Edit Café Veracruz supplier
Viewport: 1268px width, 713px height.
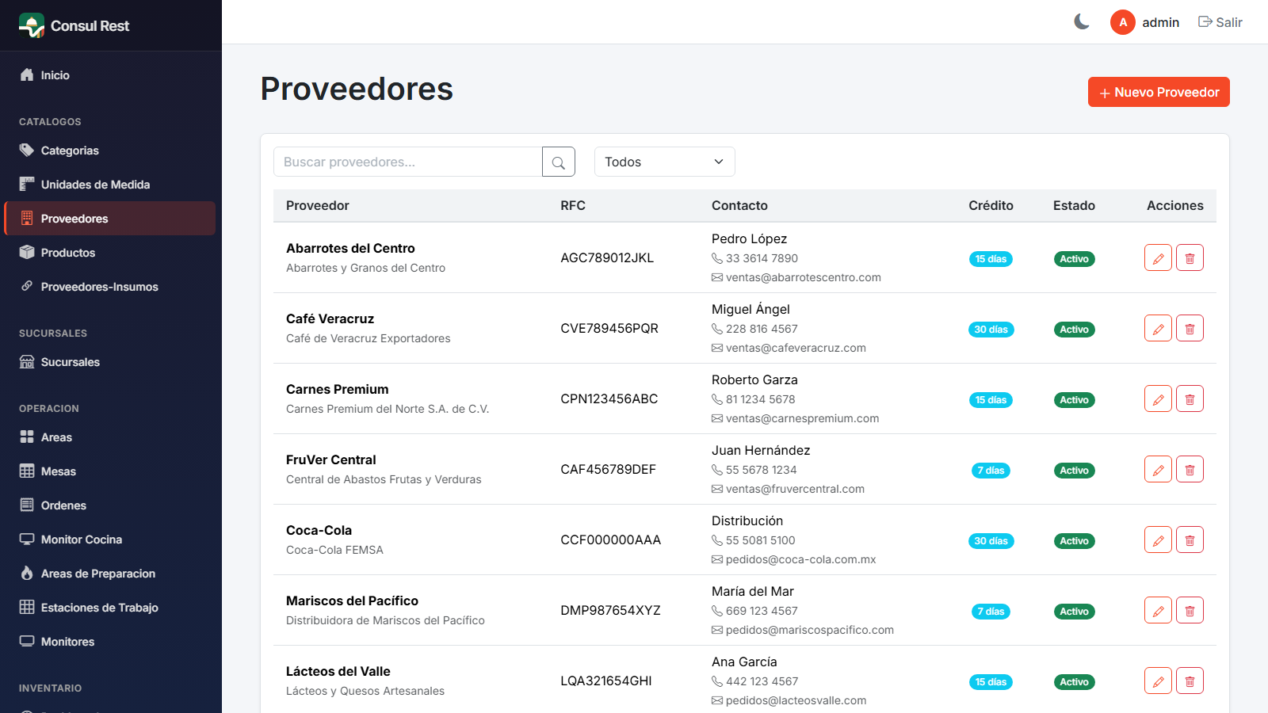point(1158,328)
